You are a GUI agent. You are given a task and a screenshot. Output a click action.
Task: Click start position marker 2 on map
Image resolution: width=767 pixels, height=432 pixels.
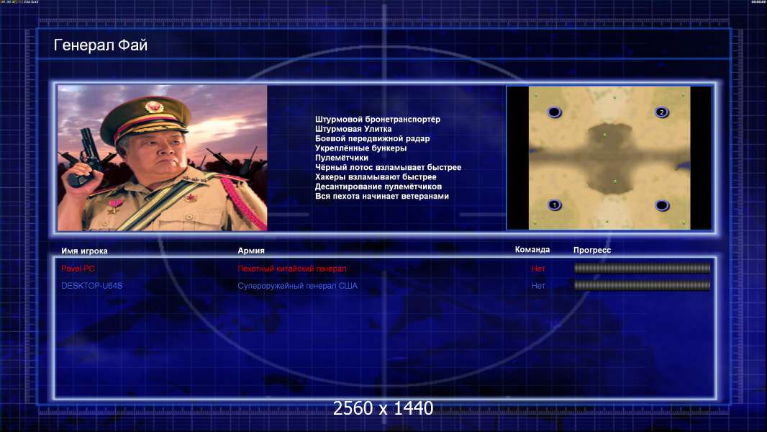point(661,112)
